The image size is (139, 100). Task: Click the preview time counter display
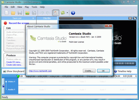click(124, 63)
